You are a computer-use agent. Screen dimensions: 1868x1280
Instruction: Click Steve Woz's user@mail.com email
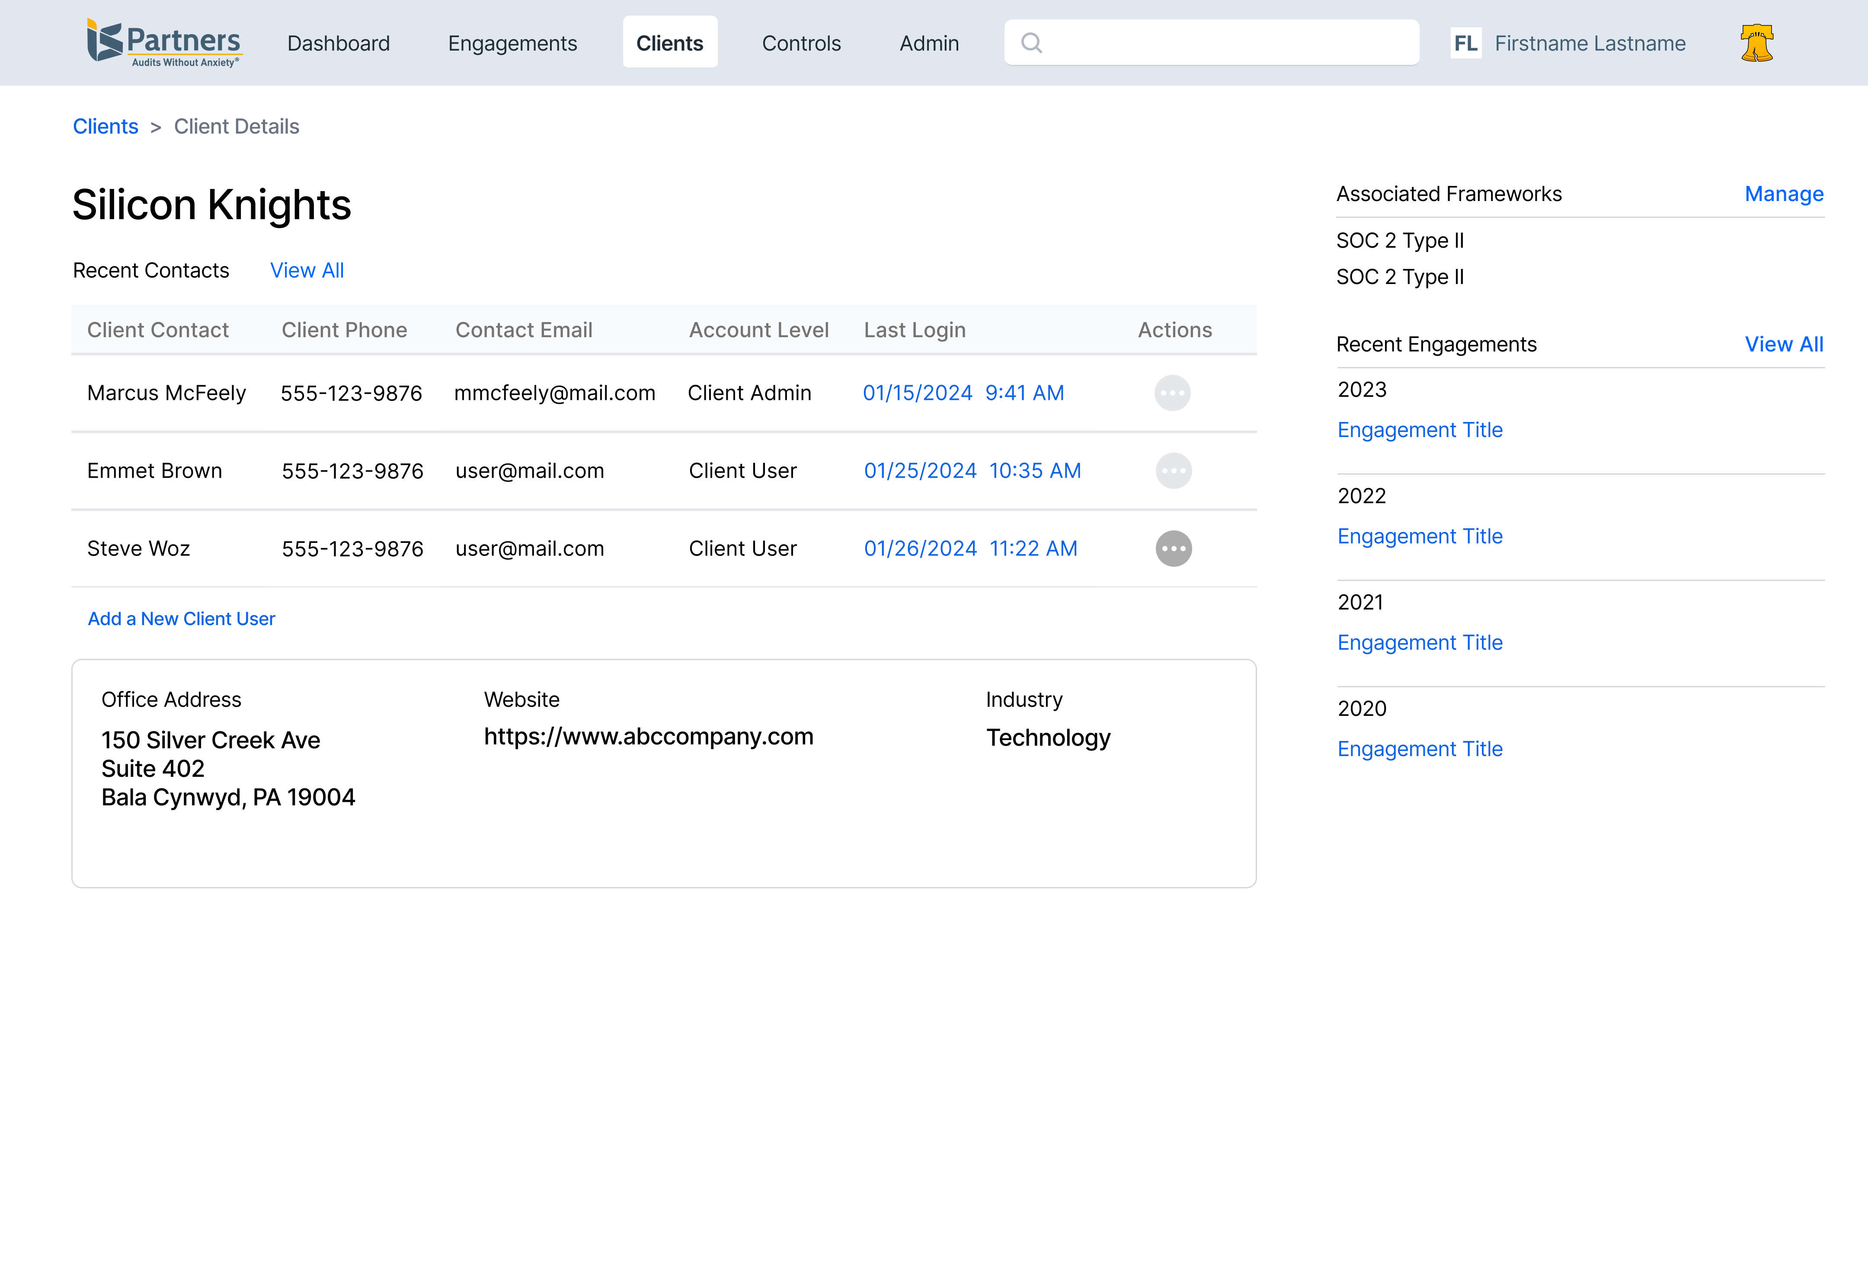tap(530, 549)
